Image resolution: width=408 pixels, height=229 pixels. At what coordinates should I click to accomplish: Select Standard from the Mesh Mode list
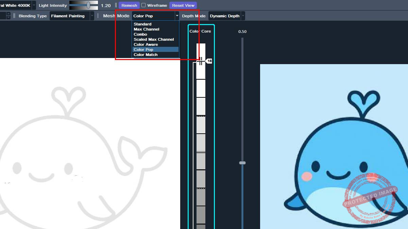coord(142,24)
